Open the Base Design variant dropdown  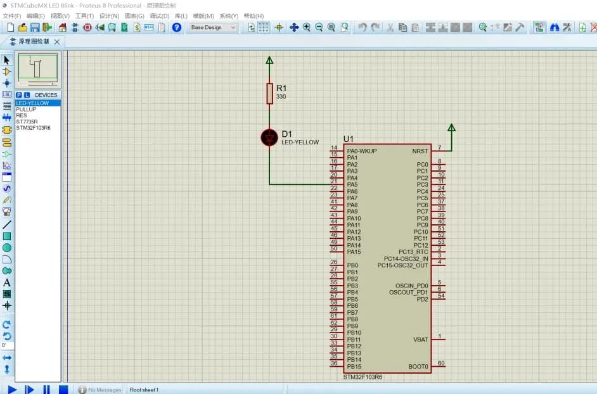coord(213,27)
